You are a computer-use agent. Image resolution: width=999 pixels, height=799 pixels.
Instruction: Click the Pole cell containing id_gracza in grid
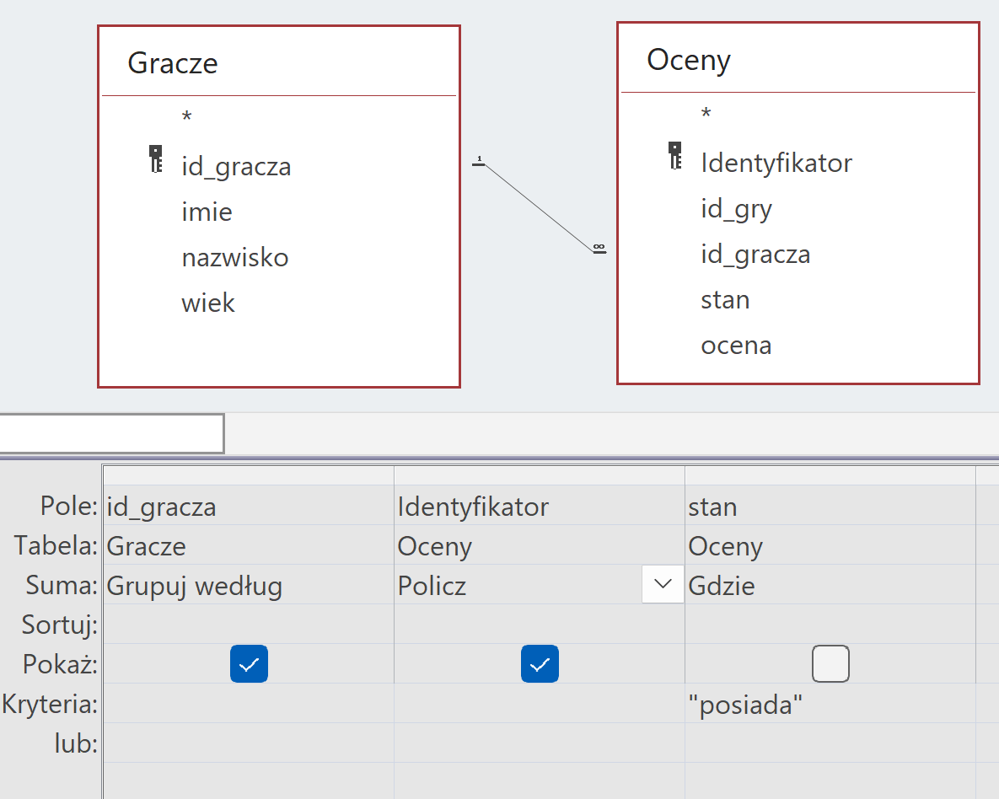pos(249,507)
